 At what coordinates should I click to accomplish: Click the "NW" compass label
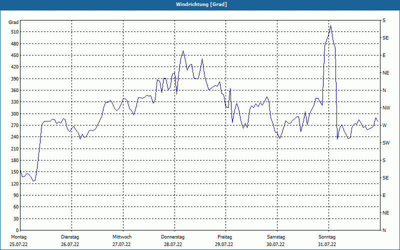pyautogui.click(x=386, y=108)
